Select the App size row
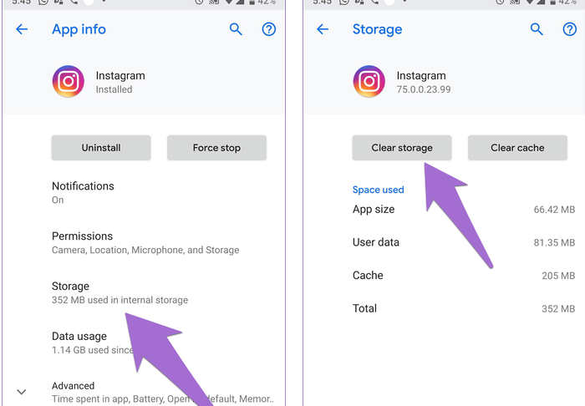Screen dimensions: 585x406 click(463, 209)
